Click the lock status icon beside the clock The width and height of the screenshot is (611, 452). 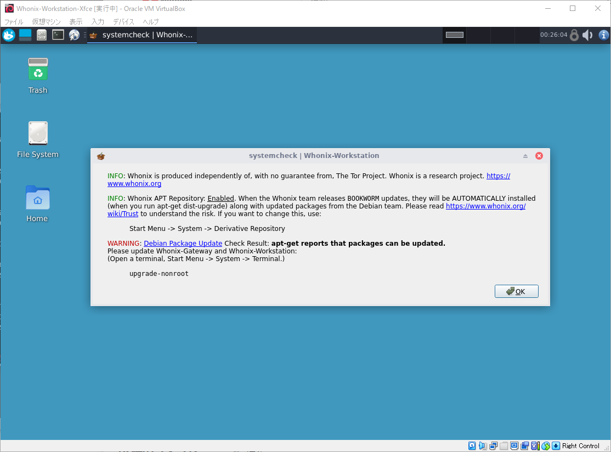(574, 35)
